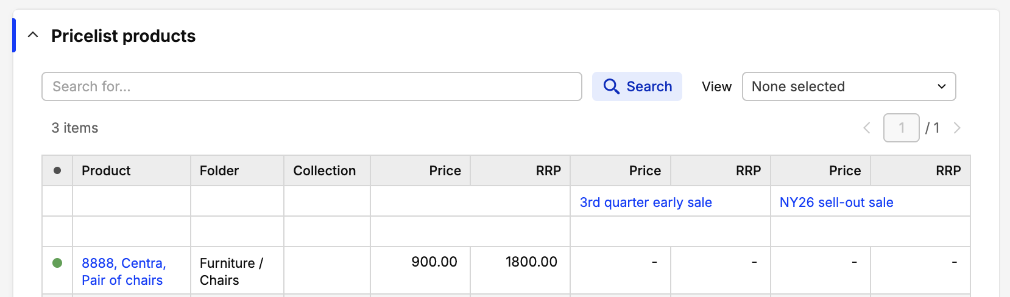Click the status dot column header

coord(57,170)
